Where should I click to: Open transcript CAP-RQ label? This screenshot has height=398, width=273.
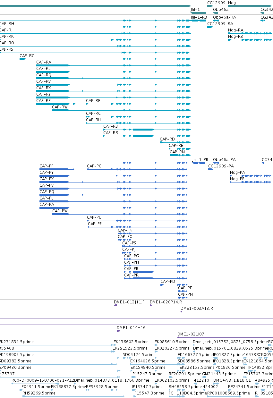[x=44, y=75]
